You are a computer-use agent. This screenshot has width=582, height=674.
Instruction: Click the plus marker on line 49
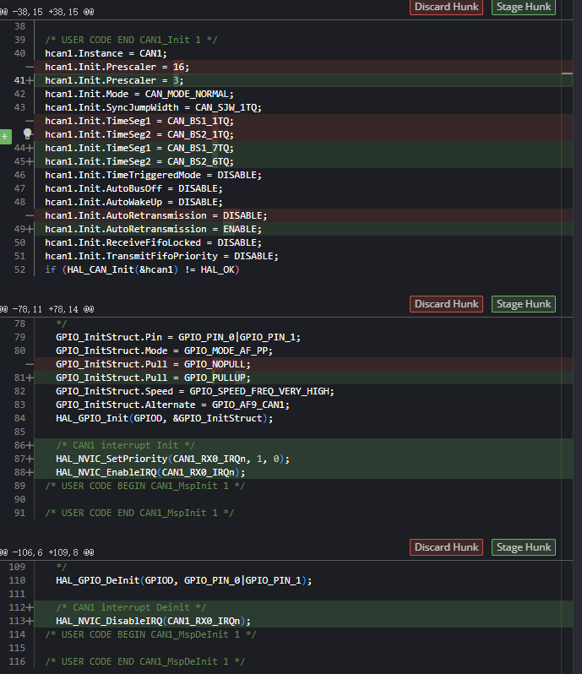pyautogui.click(x=30, y=229)
